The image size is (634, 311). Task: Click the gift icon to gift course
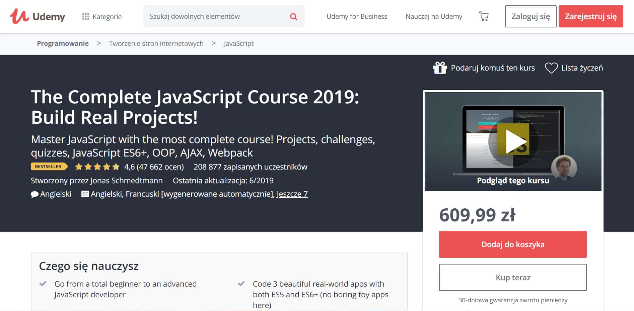coord(440,68)
